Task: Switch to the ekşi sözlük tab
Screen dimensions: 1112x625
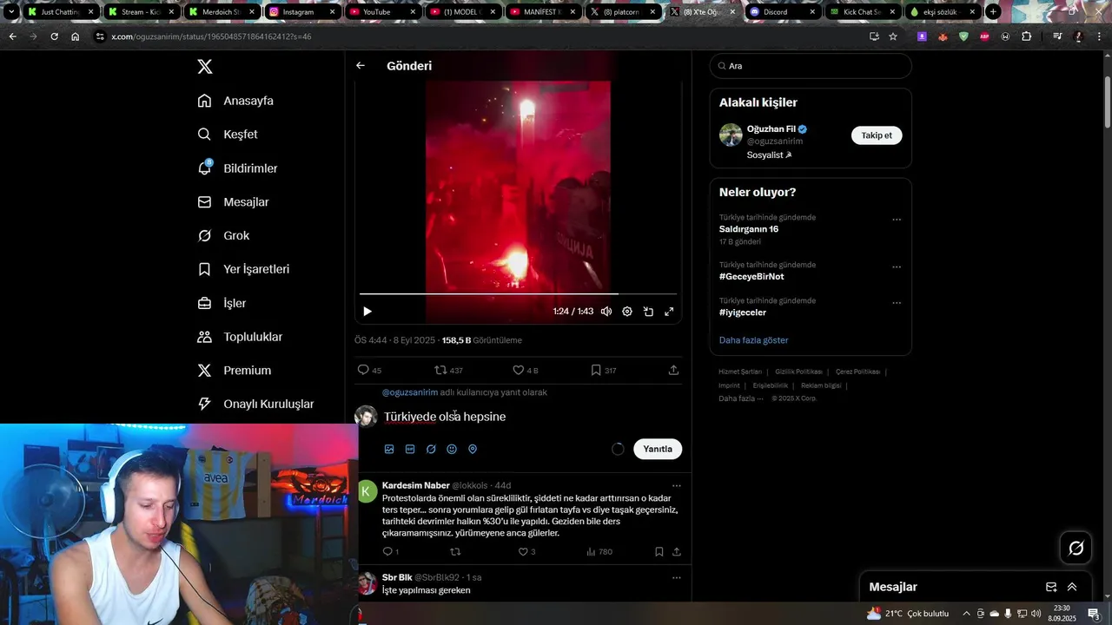Action: pyautogui.click(x=942, y=12)
